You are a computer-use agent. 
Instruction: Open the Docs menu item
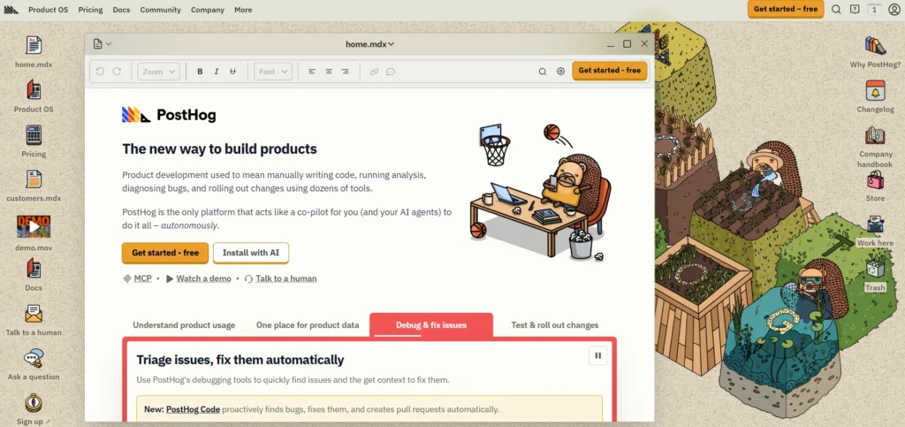tap(121, 10)
